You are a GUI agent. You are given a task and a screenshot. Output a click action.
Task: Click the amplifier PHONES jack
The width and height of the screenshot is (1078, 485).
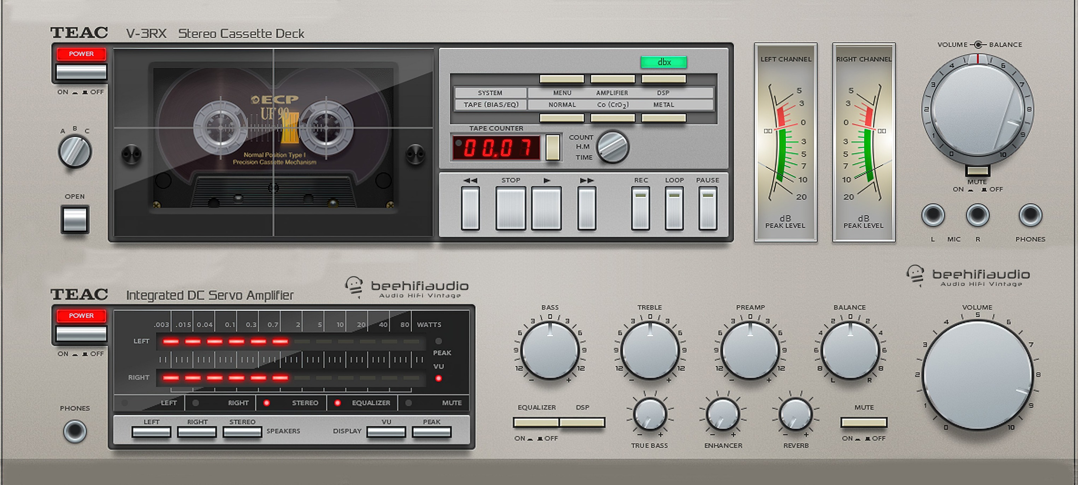point(75,431)
